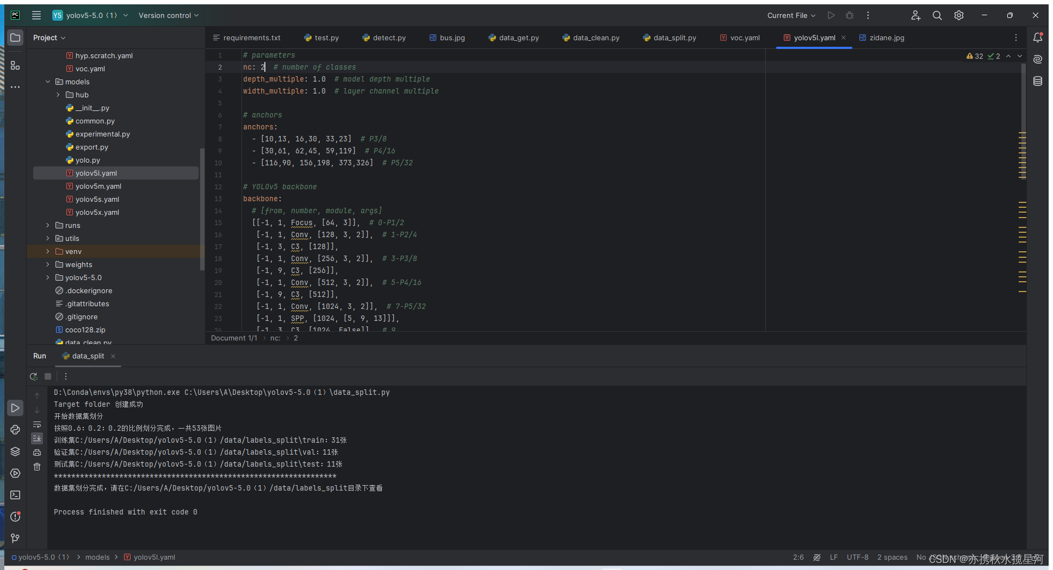
Task: Open the Git tool window
Action: click(x=15, y=538)
